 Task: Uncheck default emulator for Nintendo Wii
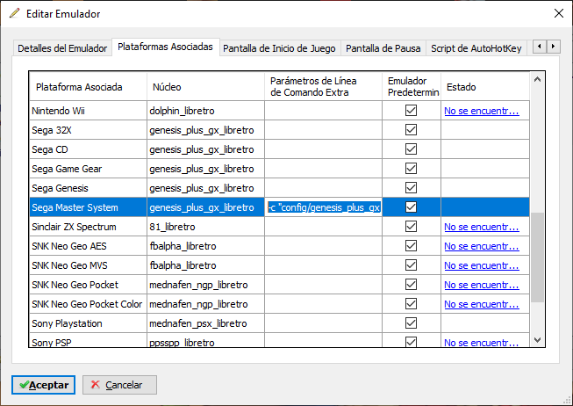pyautogui.click(x=412, y=110)
